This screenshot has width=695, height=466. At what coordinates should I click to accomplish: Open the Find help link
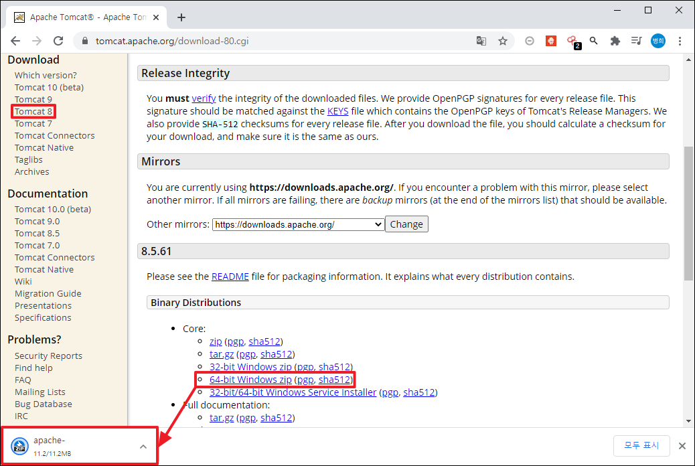coord(33,368)
